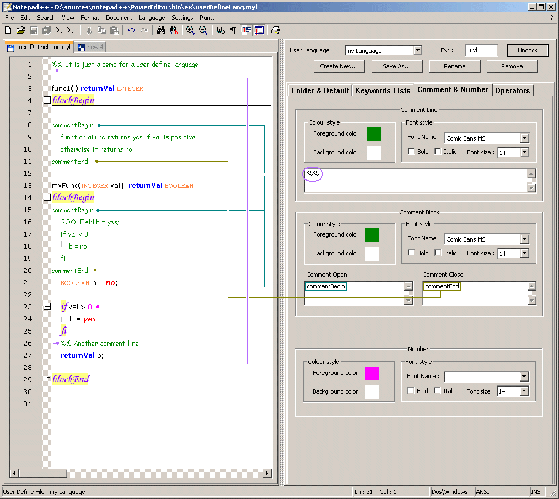Viewport: 559px width, 499px height.
Task: Click the magenta Number foreground color swatch
Action: (x=372, y=373)
